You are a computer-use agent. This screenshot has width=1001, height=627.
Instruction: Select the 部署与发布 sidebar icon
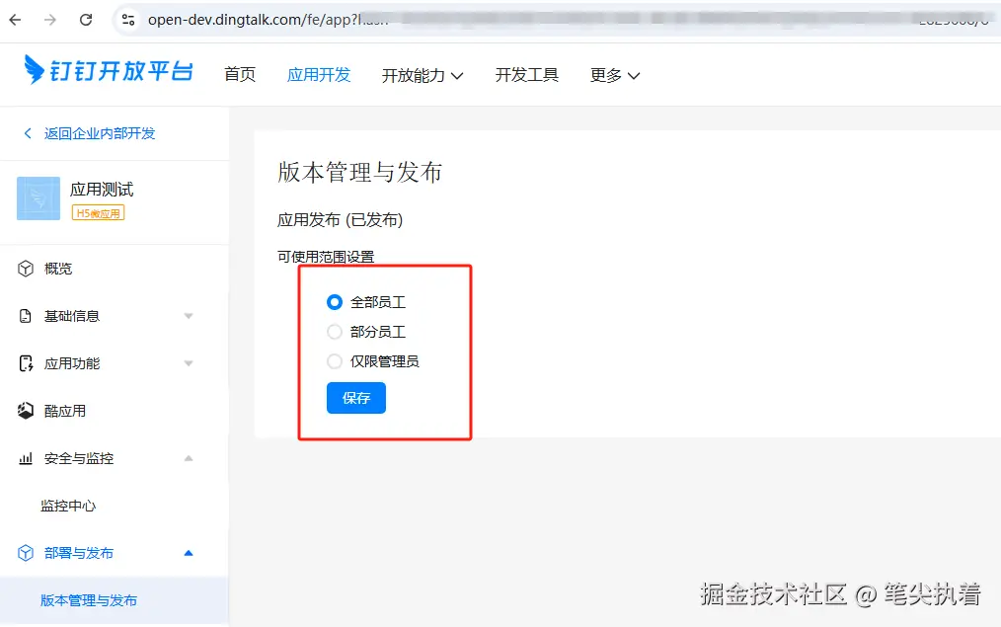click(23, 553)
